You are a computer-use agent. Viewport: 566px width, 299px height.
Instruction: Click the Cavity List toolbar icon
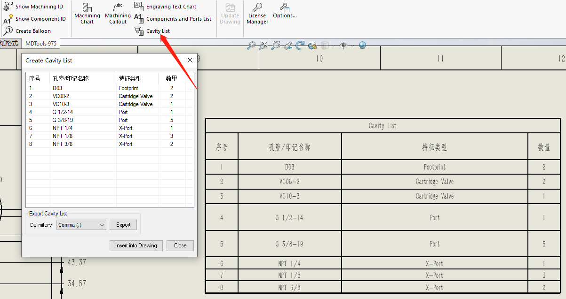click(x=139, y=31)
